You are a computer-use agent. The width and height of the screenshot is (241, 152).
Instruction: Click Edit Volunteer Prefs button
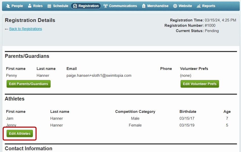click(x=200, y=84)
